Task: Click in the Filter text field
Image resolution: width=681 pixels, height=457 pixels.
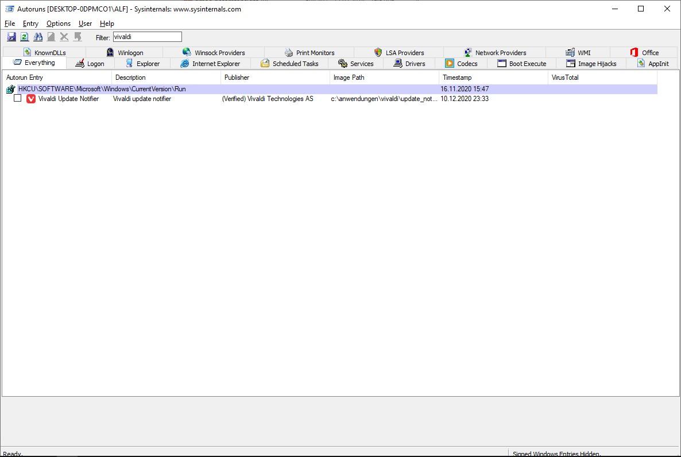Action: pos(147,37)
